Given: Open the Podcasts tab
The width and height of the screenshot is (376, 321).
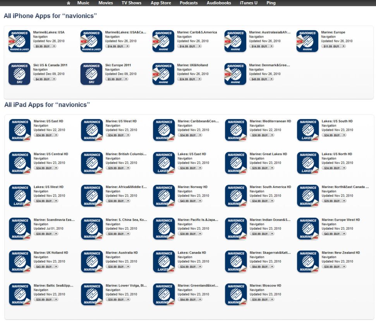Looking at the screenshot, I should pyautogui.click(x=189, y=3).
